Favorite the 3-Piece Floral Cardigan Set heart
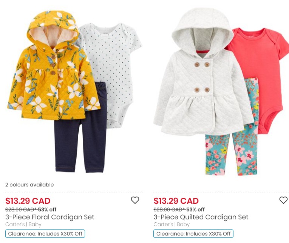The height and width of the screenshot is (243, 289). pos(135,200)
